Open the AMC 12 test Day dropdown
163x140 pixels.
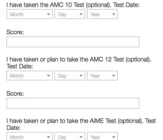click(70, 75)
